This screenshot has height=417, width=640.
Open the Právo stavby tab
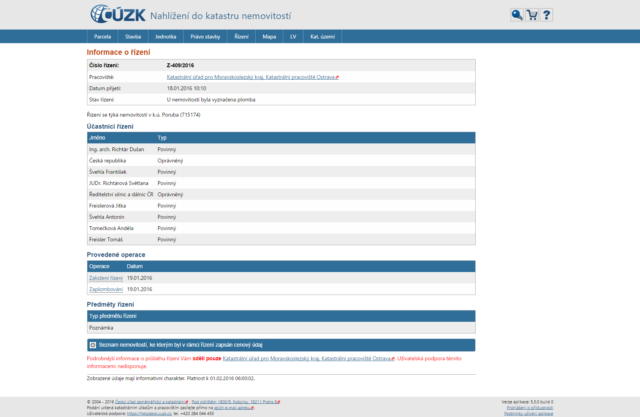pos(205,37)
